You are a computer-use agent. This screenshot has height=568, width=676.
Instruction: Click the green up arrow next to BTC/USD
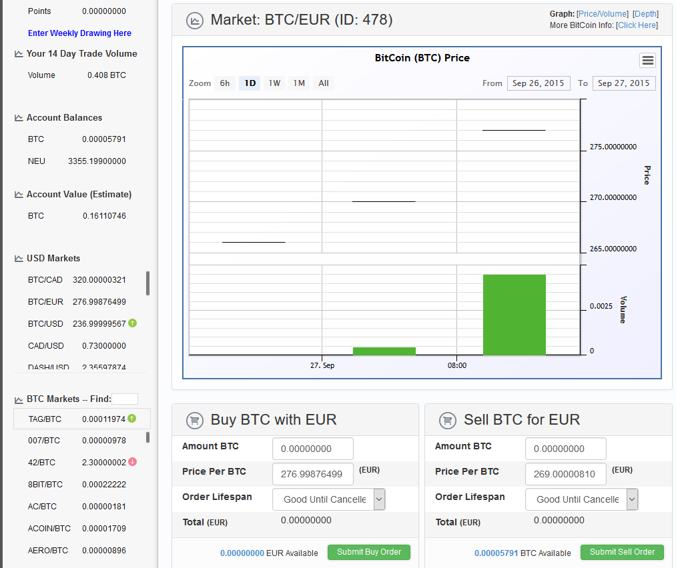point(133,323)
